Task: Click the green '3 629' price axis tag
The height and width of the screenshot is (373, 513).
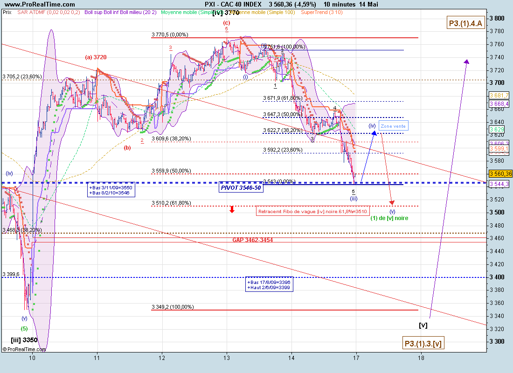Action: coord(497,130)
